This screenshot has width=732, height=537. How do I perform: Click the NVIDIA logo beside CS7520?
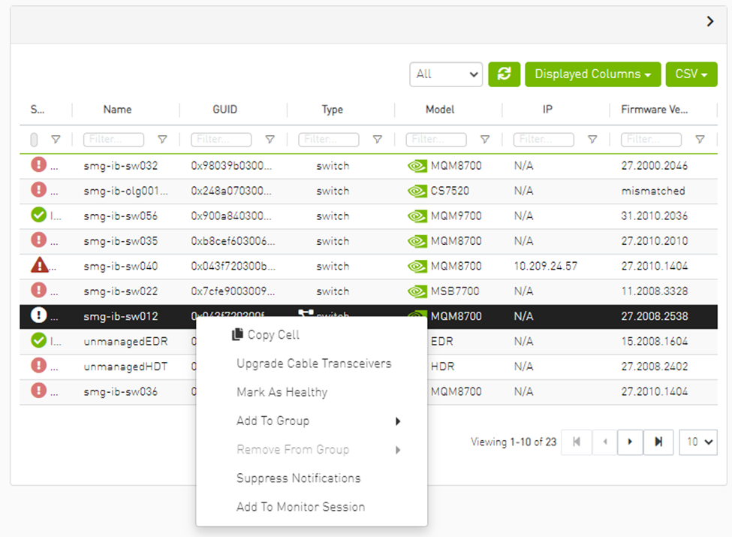coord(417,191)
